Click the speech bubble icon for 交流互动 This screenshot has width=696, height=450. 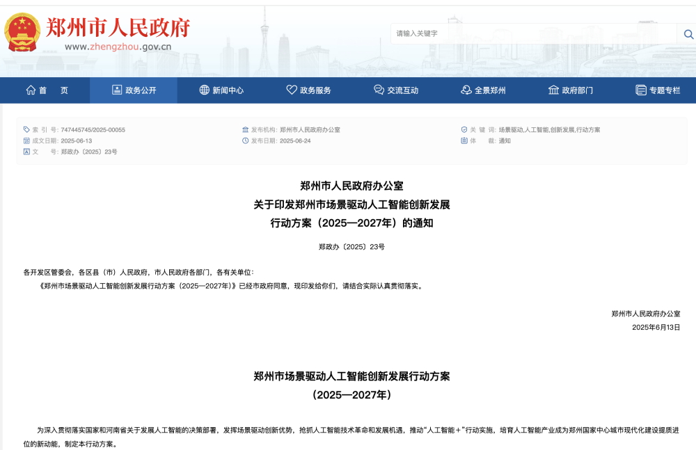[377, 90]
